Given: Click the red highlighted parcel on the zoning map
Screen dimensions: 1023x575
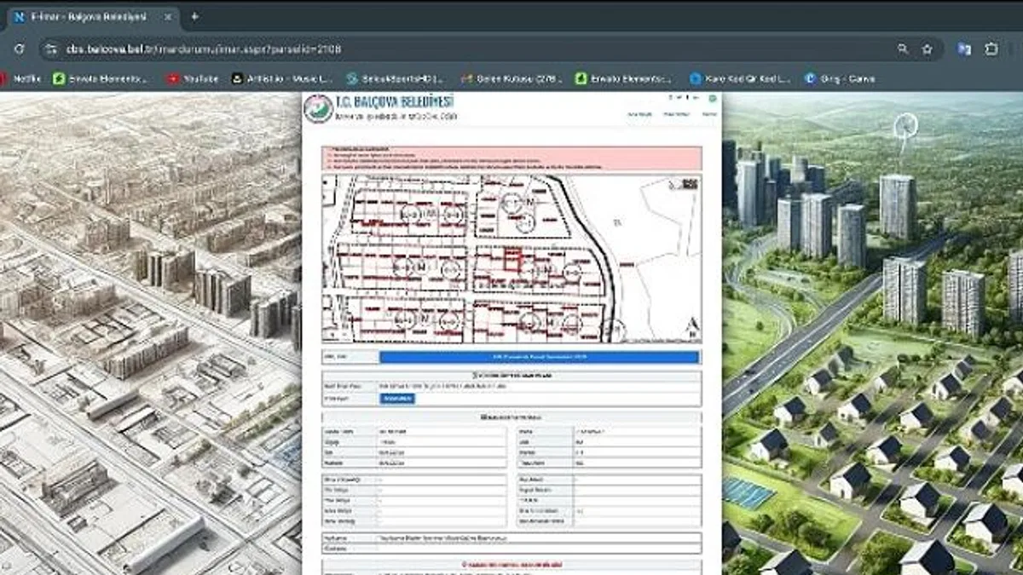Looking at the screenshot, I should (513, 259).
